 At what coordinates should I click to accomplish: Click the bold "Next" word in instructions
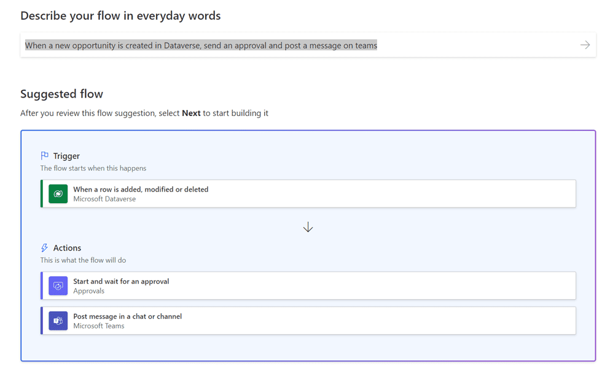[191, 113]
